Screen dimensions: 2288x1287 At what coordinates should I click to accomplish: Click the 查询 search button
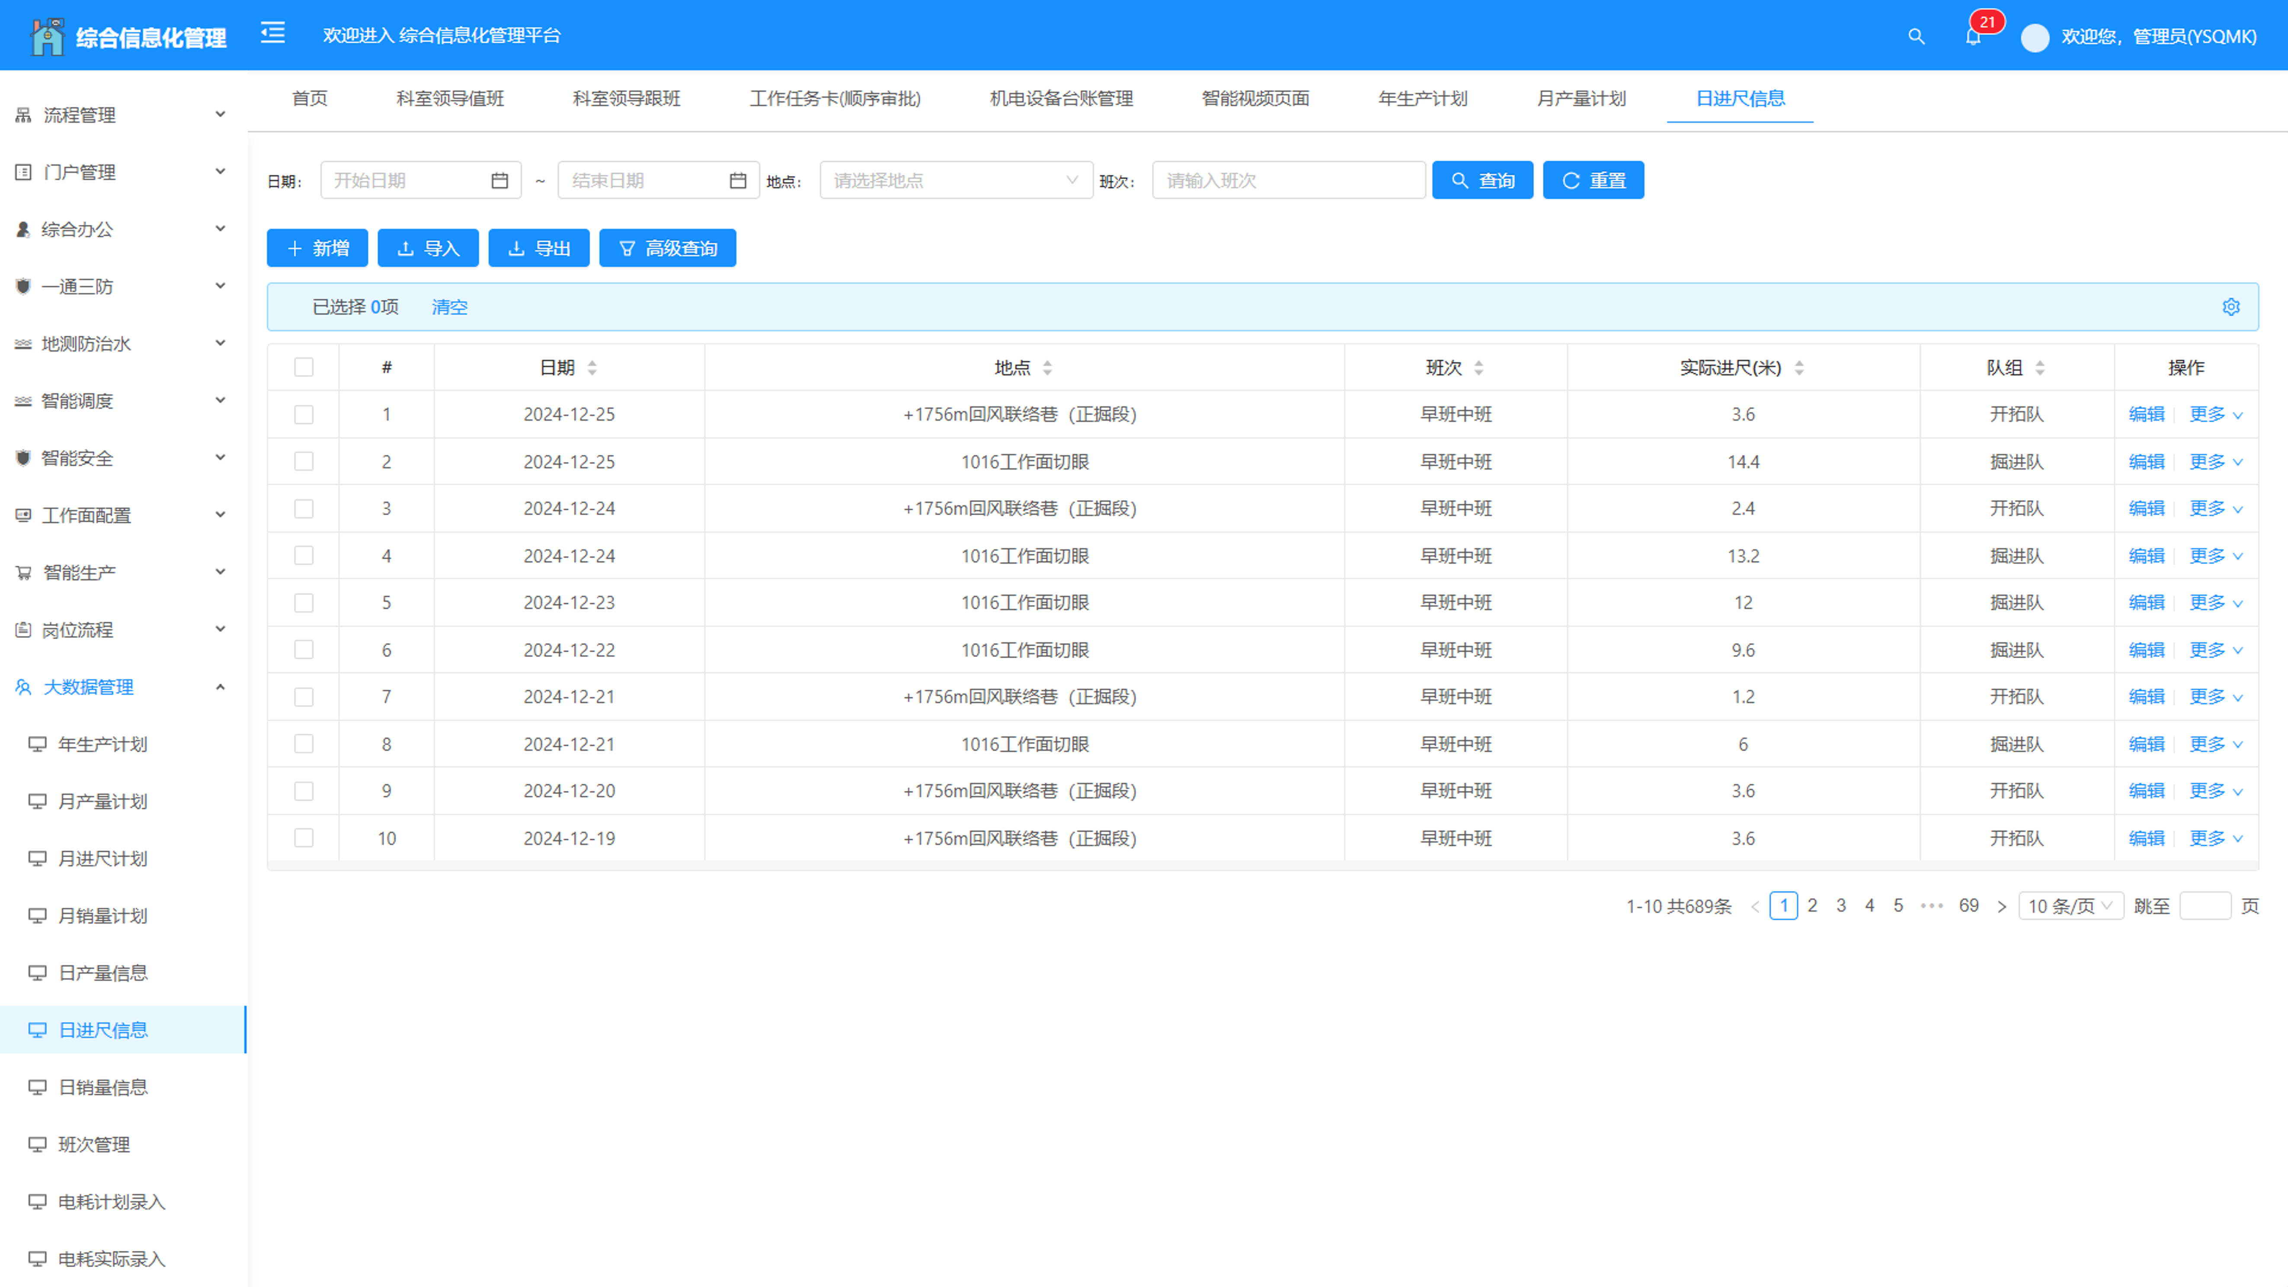(1482, 180)
